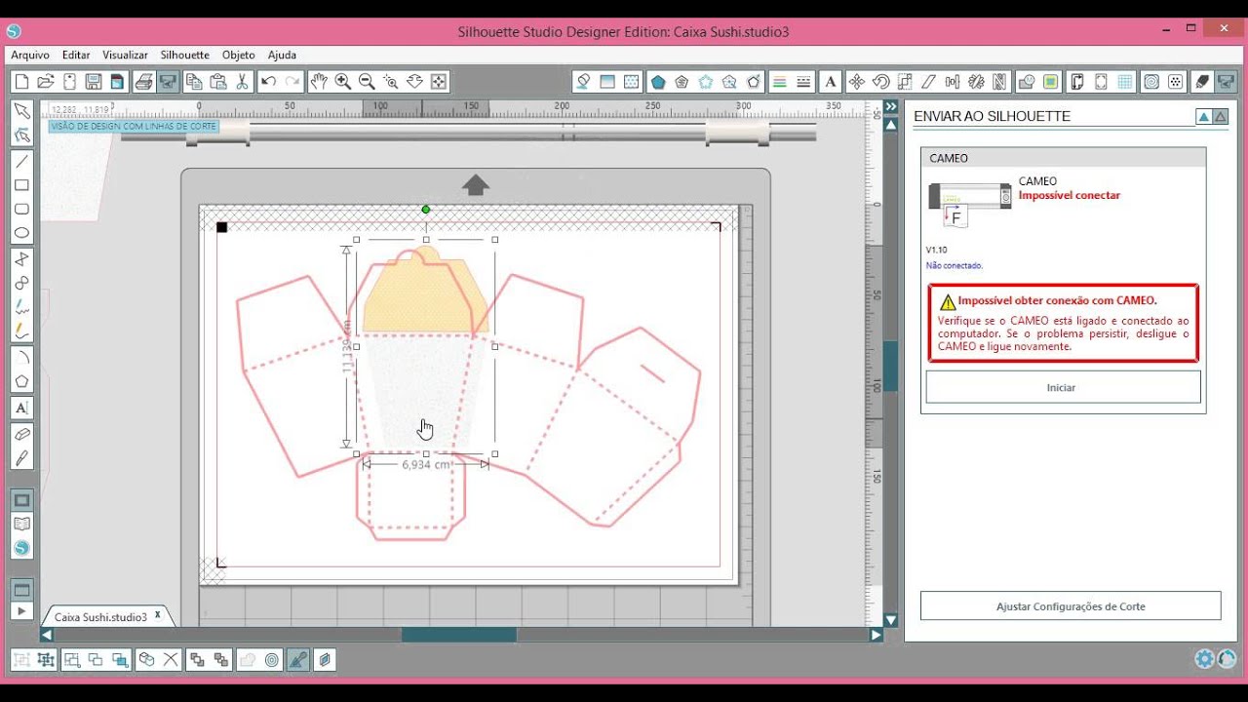Open the Library book icon
This screenshot has height=702, width=1248.
point(21,525)
